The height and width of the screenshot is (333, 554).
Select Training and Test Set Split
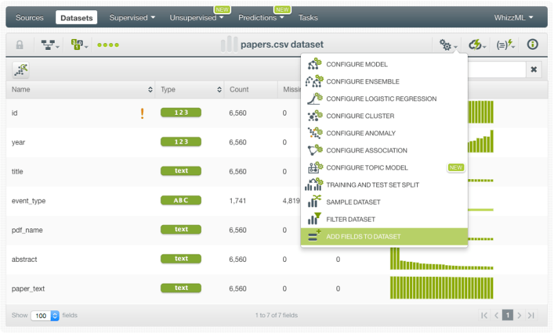[372, 185]
